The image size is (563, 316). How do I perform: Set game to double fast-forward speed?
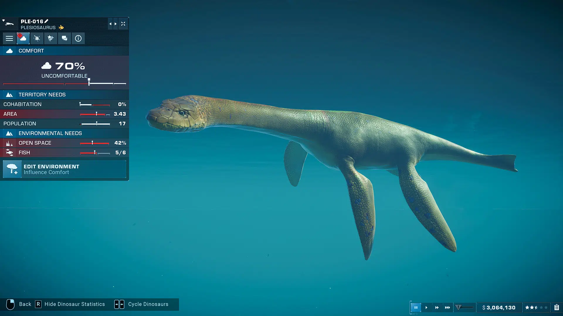click(437, 308)
